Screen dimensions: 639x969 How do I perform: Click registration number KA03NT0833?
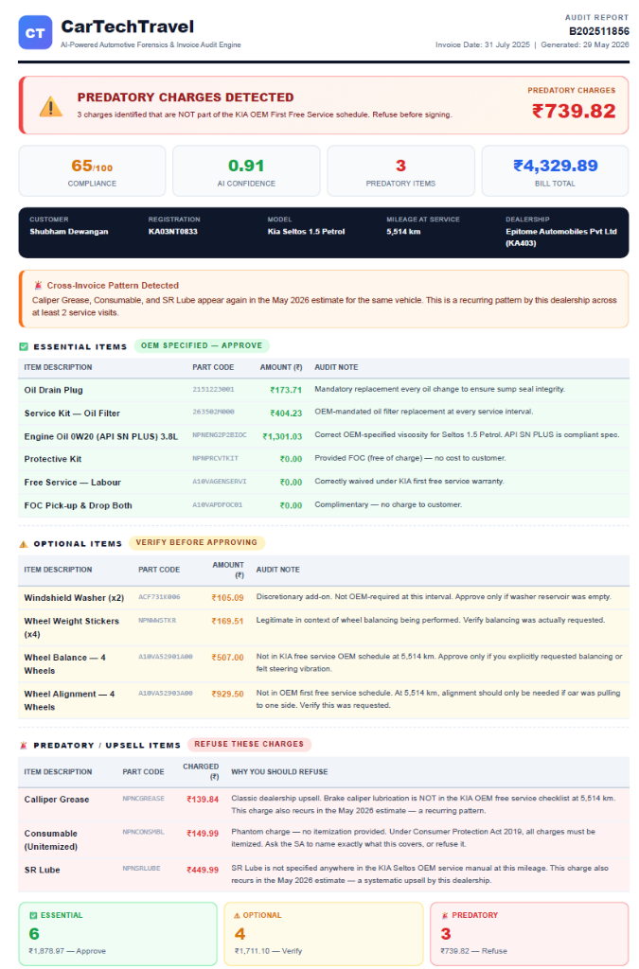[x=173, y=232]
